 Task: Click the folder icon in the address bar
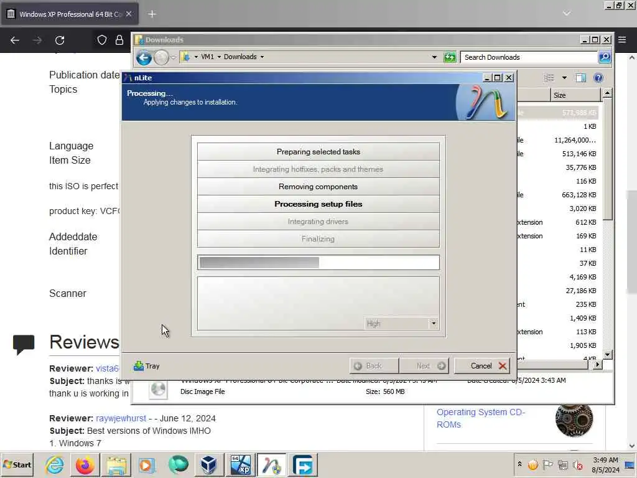[185, 57]
